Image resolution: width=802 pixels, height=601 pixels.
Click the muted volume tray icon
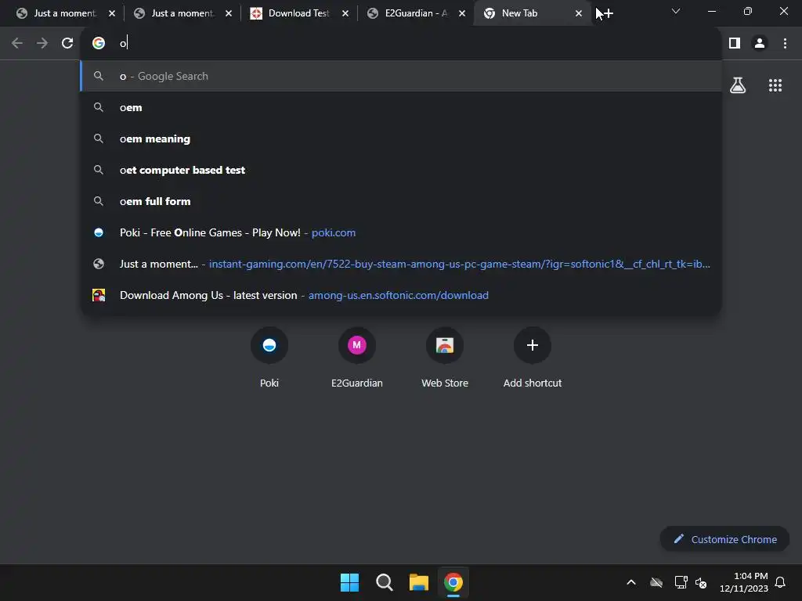pyautogui.click(x=701, y=582)
